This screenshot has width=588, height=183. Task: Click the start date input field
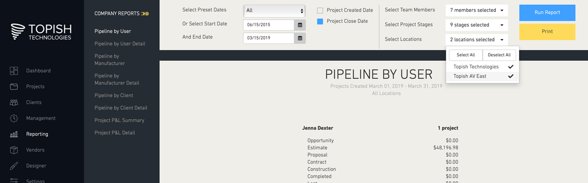point(269,24)
